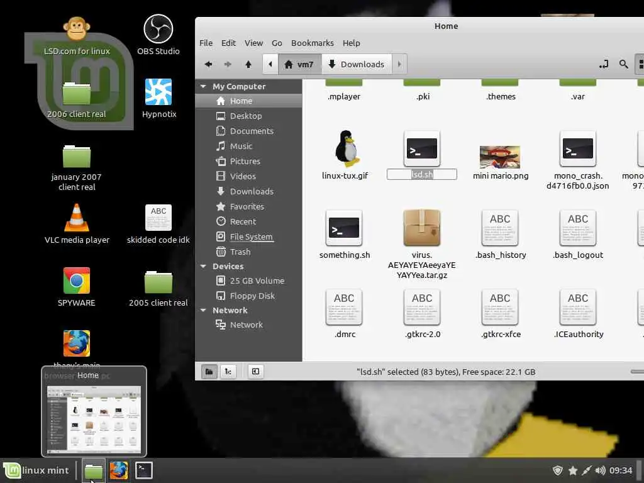Viewport: 644px width, 483px height.
Task: Click the Home window preview thumbnail
Action: coord(94,418)
